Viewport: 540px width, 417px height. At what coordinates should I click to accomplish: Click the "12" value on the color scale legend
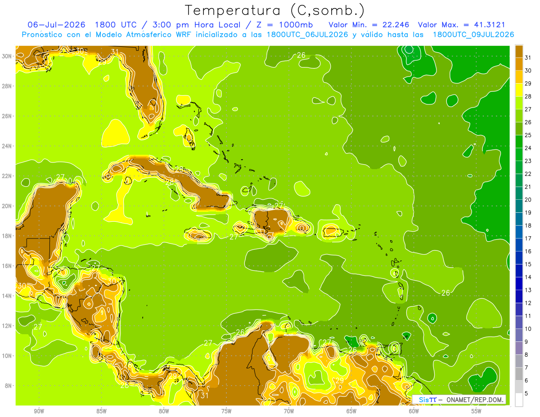pyautogui.click(x=528, y=303)
